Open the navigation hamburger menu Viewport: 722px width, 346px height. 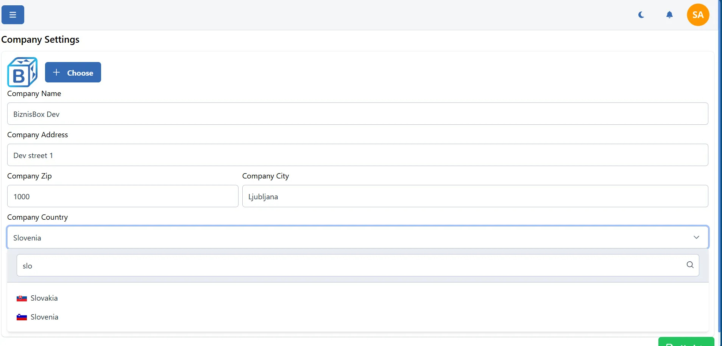tap(12, 15)
